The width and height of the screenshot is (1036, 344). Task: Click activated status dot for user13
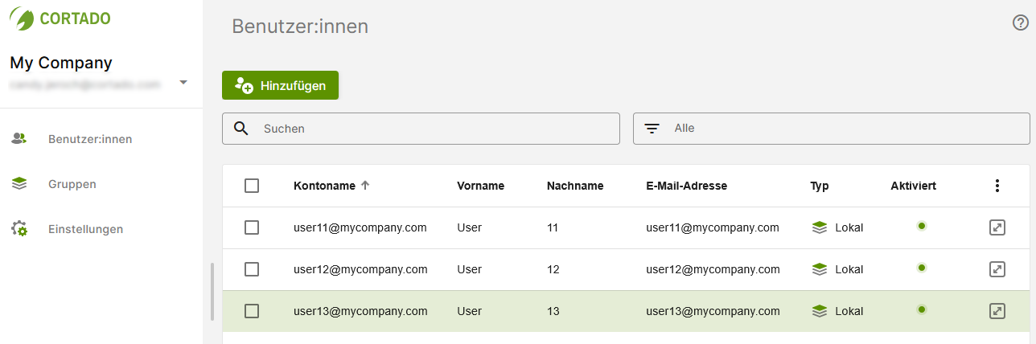[x=922, y=309]
